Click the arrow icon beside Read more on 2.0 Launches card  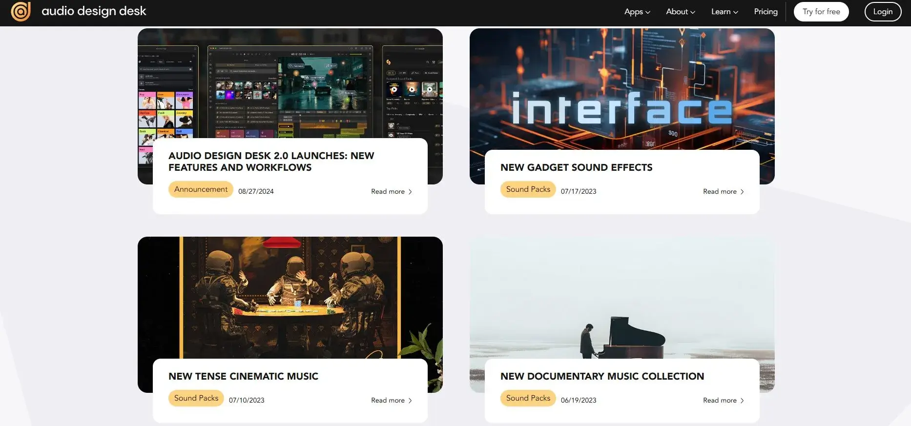410,192
